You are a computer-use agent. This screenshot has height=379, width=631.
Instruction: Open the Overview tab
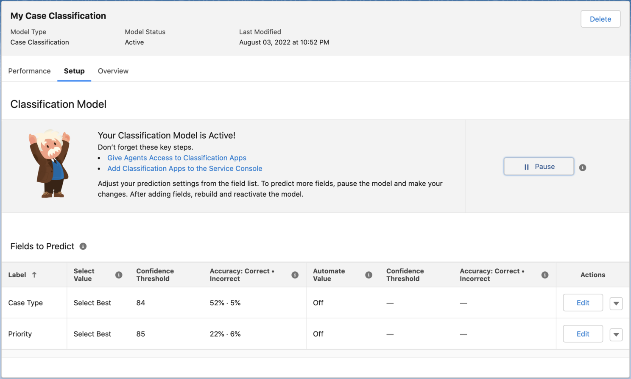click(x=113, y=71)
